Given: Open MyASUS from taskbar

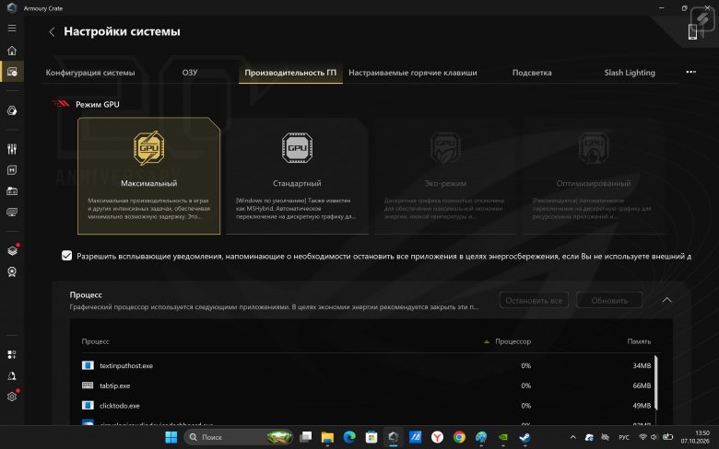Looking at the screenshot, I should point(416,438).
